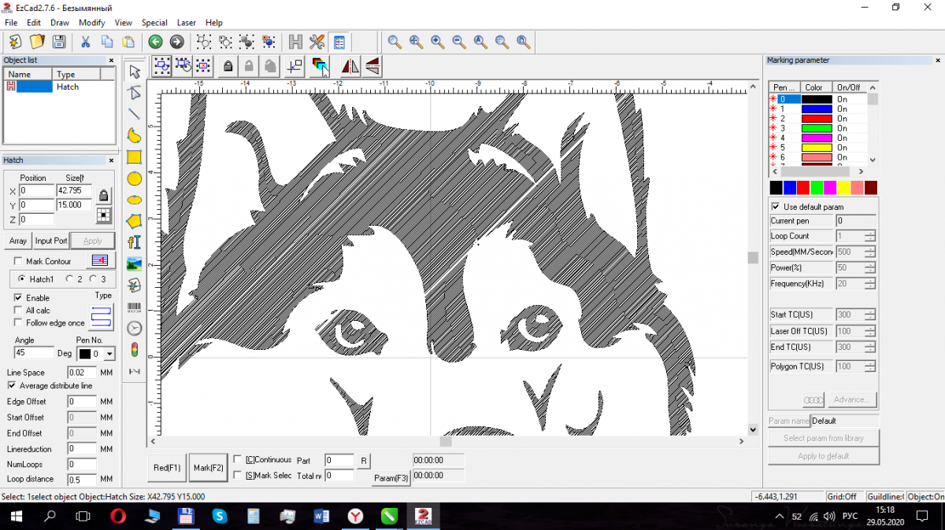945x530 pixels.
Task: Enable the Mark Selected checkbox
Action: pos(238,475)
